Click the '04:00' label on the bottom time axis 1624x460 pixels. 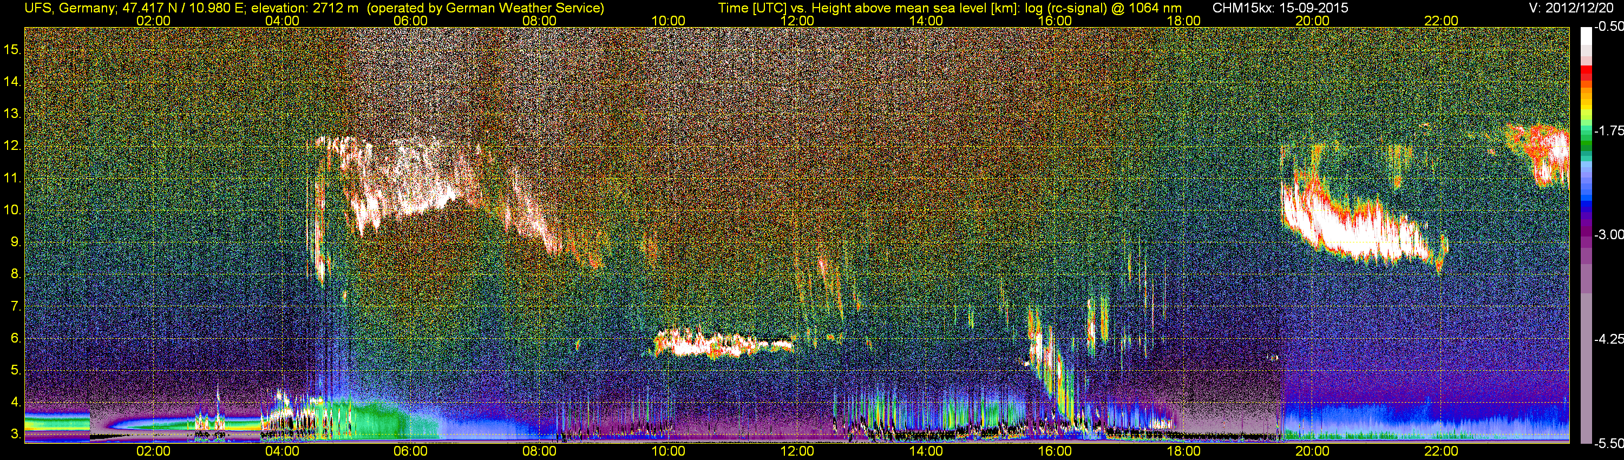pos(282,451)
